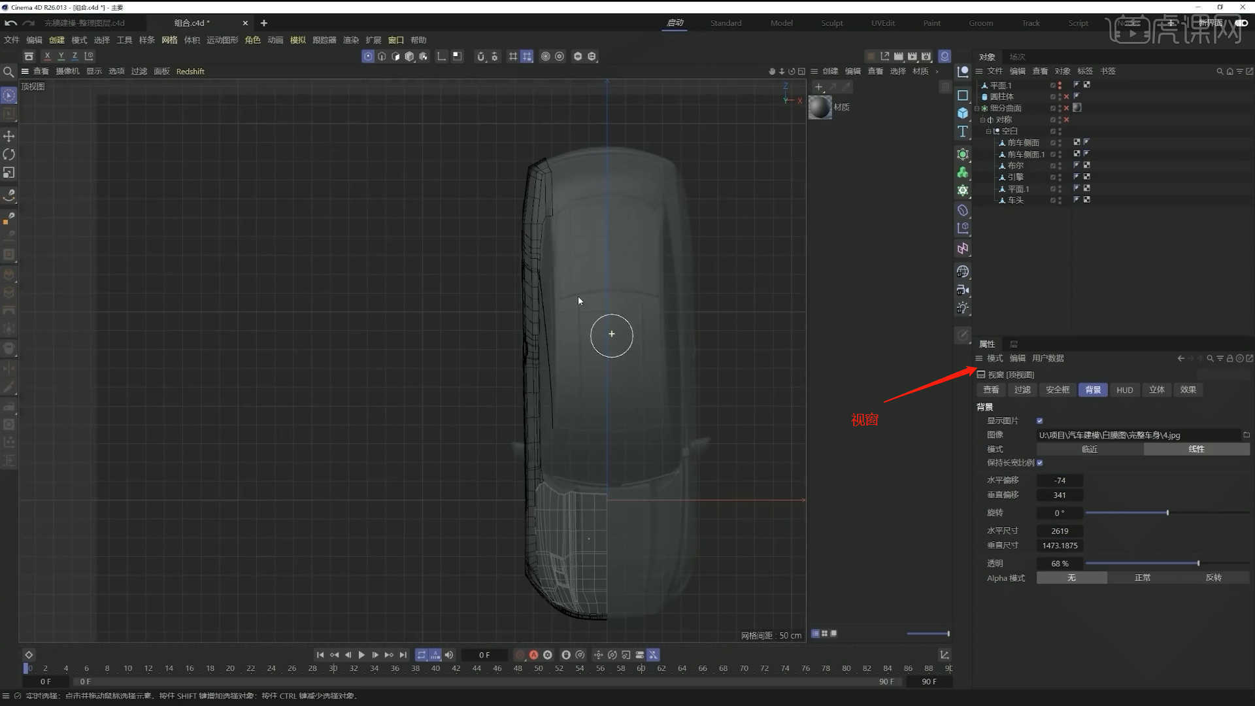
Task: Click the points mode icon in top toolbar
Action: [368, 56]
